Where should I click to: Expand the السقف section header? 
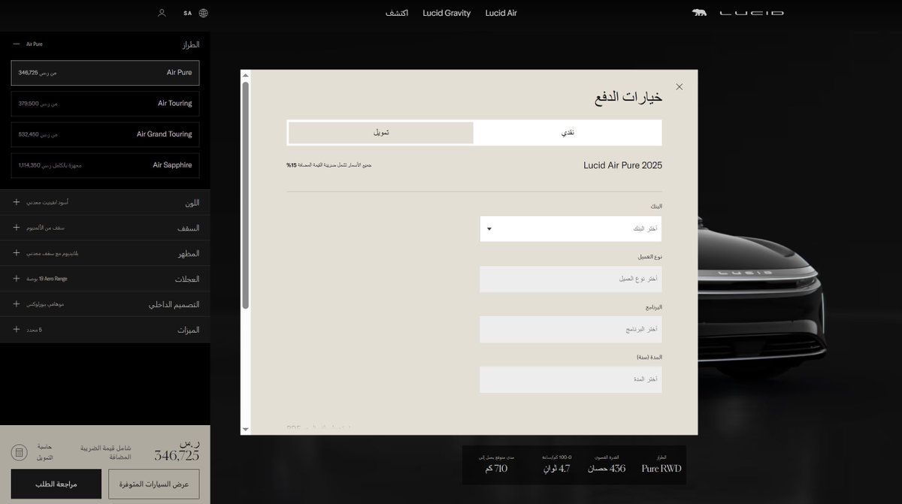[105, 228]
